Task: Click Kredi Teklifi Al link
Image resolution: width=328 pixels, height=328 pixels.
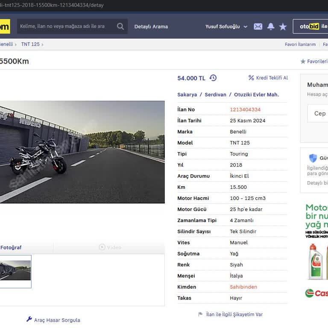Action: pyautogui.click(x=272, y=78)
